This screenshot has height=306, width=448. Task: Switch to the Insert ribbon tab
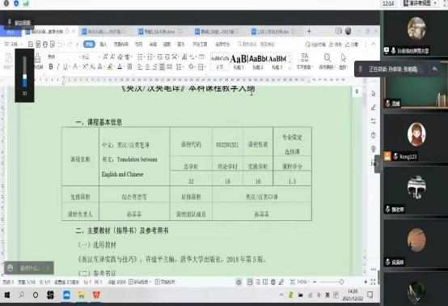pos(104,44)
